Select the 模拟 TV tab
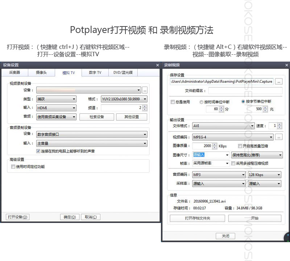This screenshot has width=290, height=261. tap(69, 73)
